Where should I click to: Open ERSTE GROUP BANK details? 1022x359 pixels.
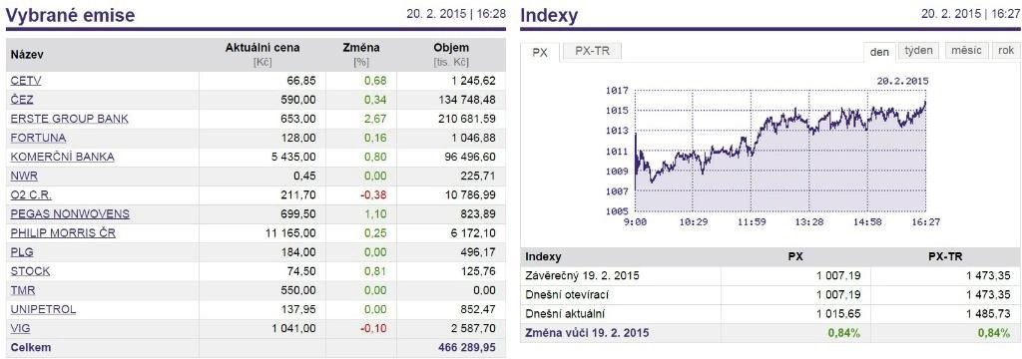[69, 119]
